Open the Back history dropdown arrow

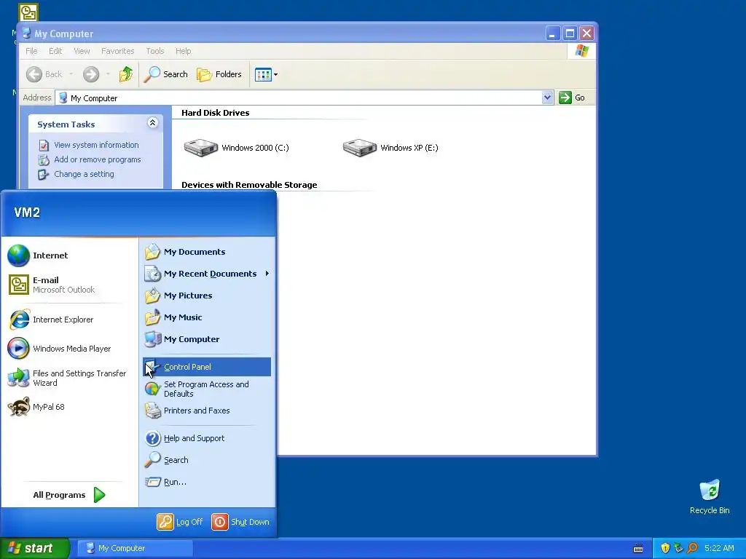tap(71, 74)
